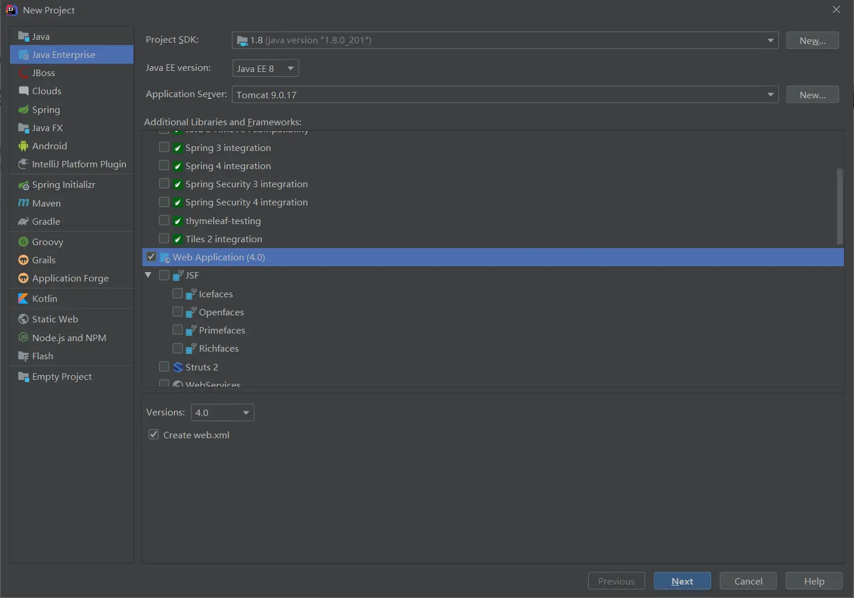Image resolution: width=854 pixels, height=598 pixels.
Task: Check the Icefaces checkbox
Action: coord(177,293)
